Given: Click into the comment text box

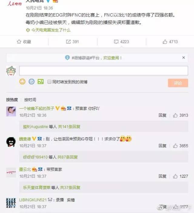Looking at the screenshot, I should (x=104, y=70).
